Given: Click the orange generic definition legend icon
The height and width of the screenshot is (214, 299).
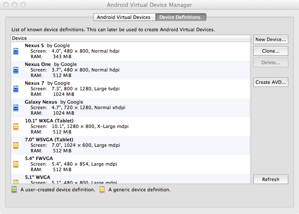Looking at the screenshot, I should [x=102, y=190].
